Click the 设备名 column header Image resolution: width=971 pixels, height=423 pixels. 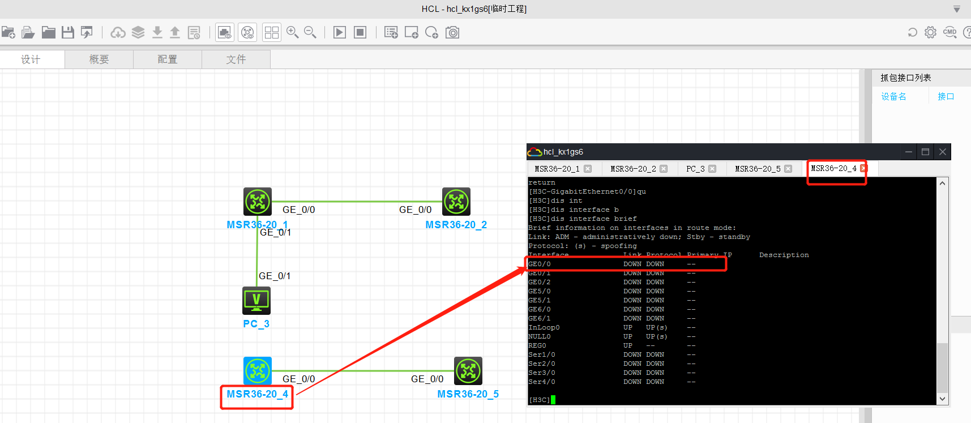click(x=893, y=97)
